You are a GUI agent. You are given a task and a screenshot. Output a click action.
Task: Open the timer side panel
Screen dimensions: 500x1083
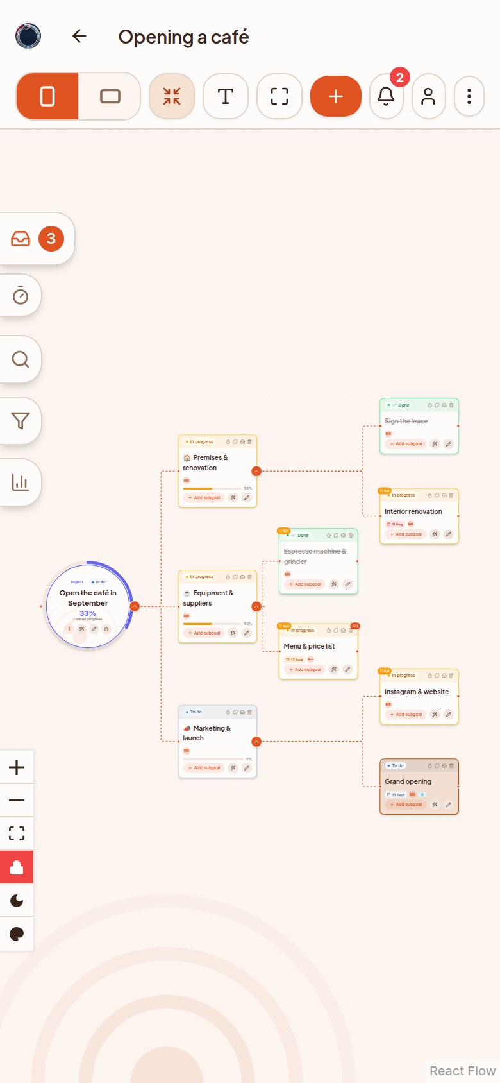21,295
